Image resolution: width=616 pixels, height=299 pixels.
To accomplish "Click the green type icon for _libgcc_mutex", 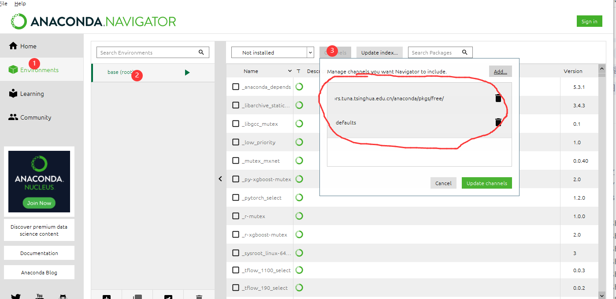I will coord(299,124).
